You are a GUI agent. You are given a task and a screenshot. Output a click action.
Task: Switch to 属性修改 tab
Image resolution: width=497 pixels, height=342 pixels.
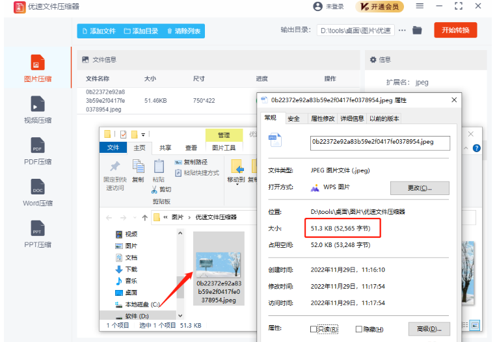coord(323,119)
